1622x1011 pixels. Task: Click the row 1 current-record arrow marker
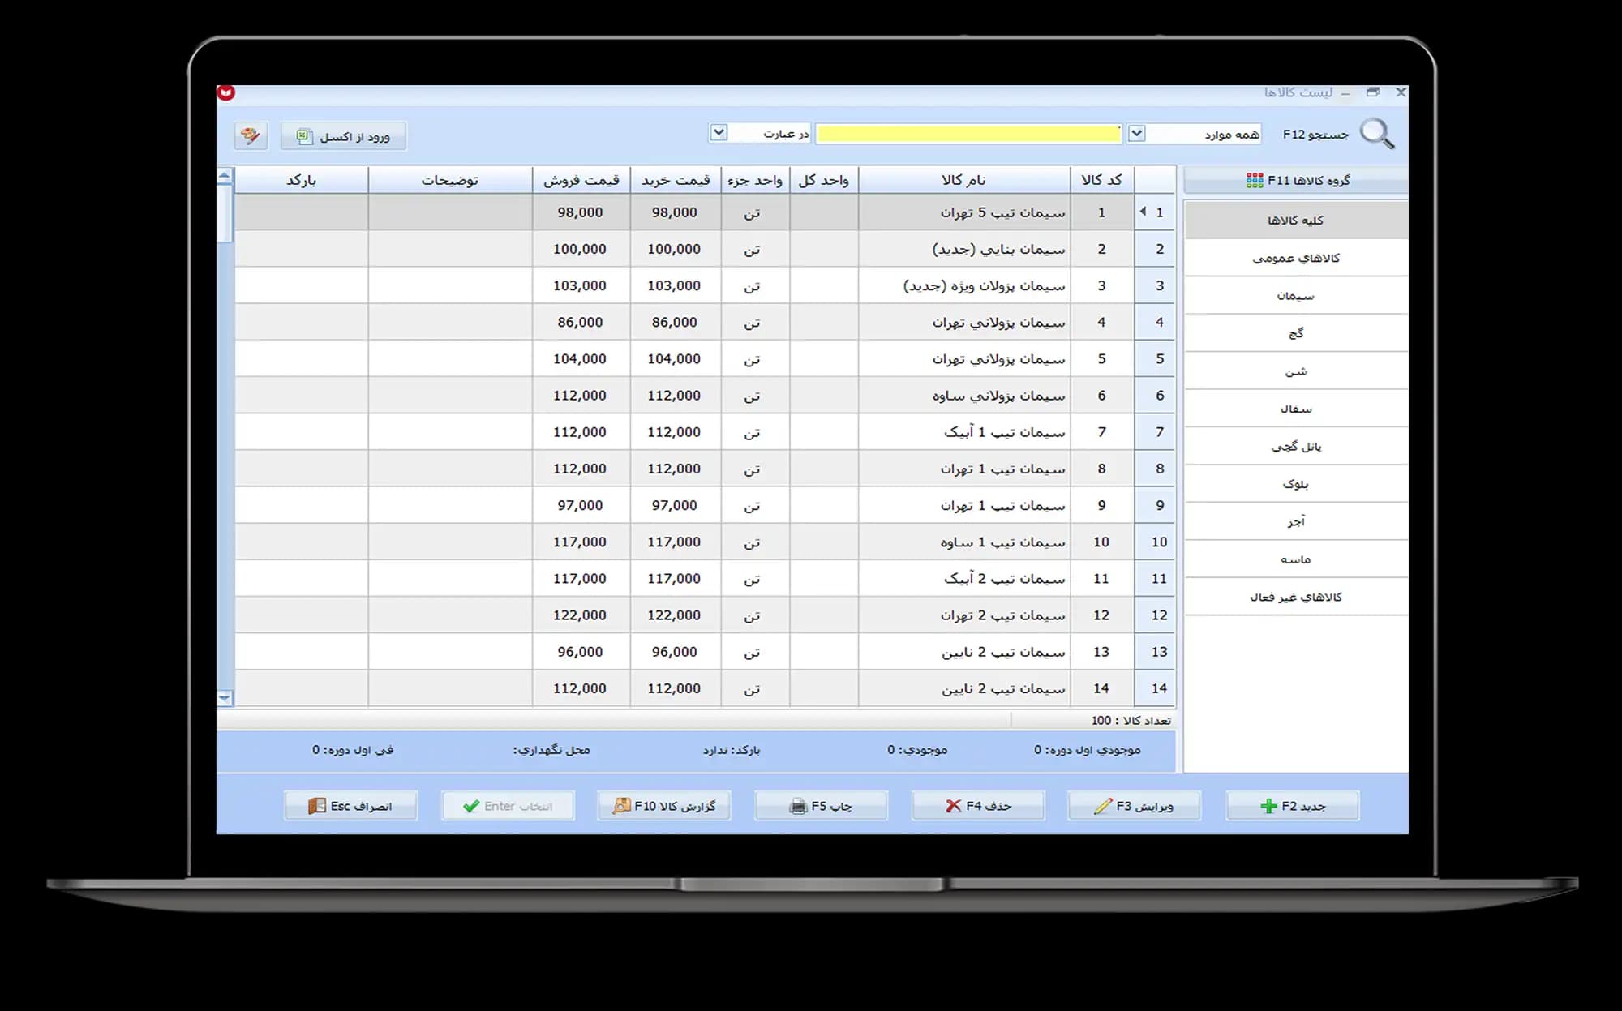coord(1143,212)
